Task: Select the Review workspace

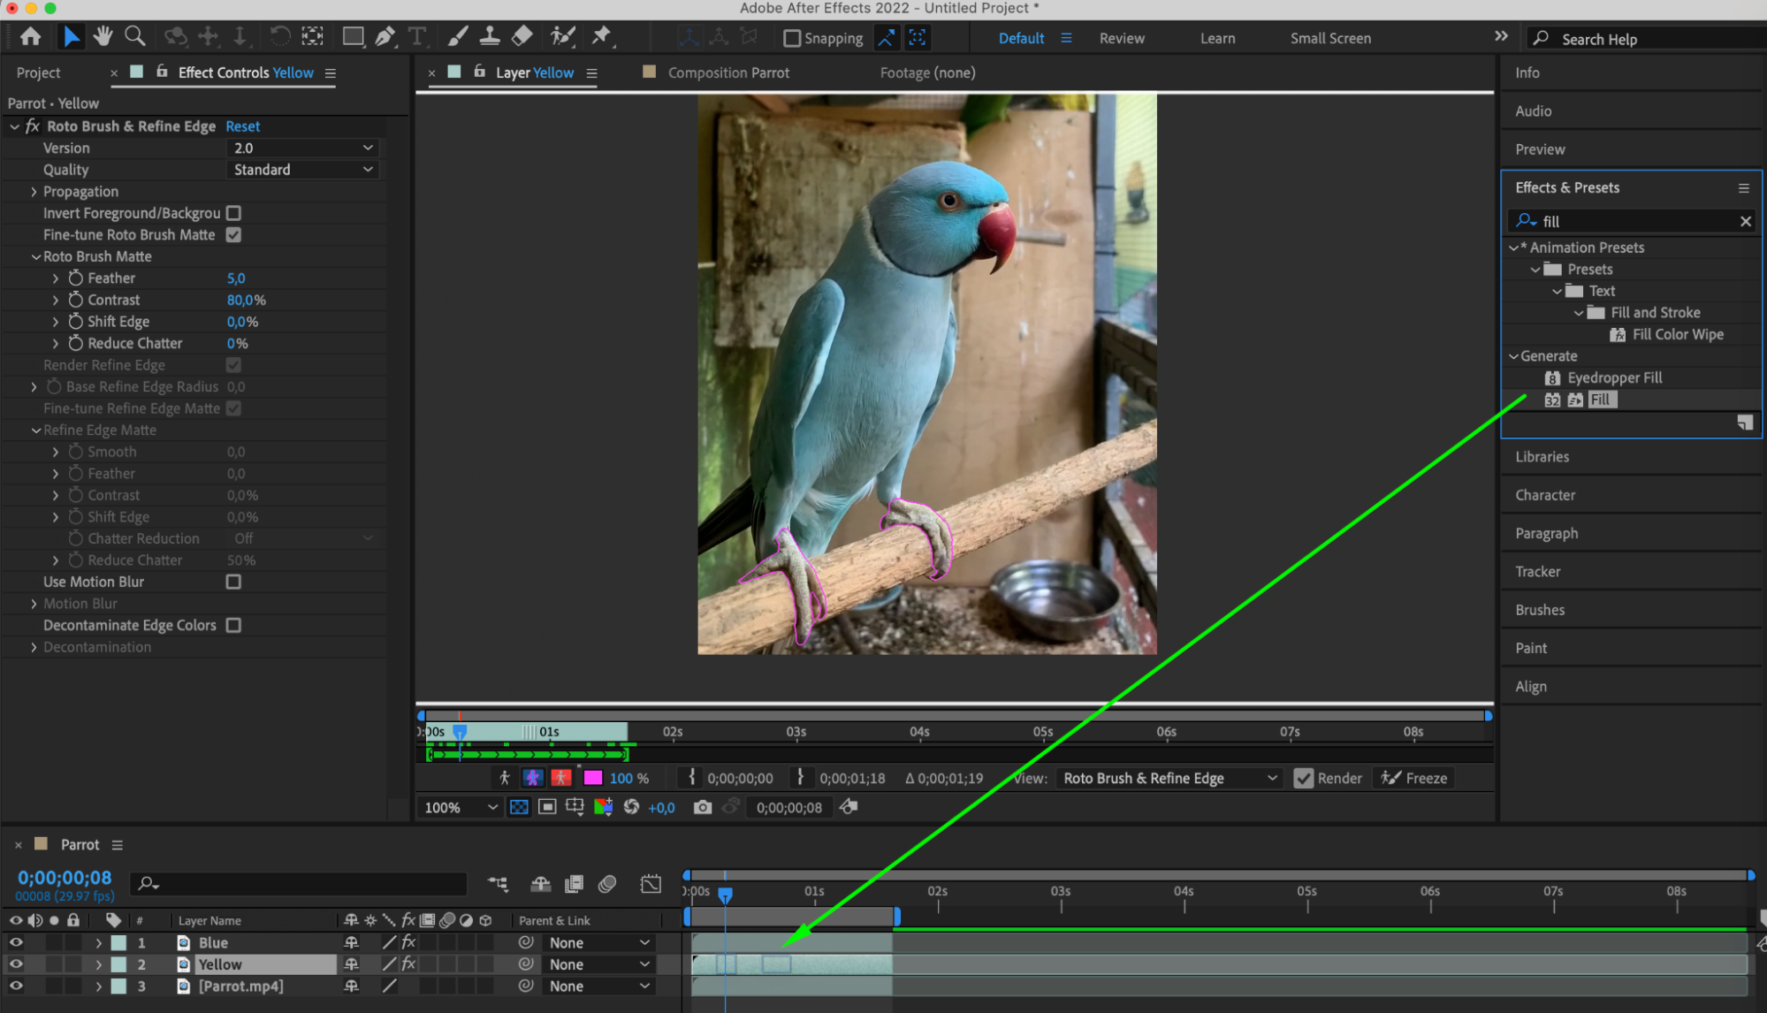Action: [x=1121, y=38]
